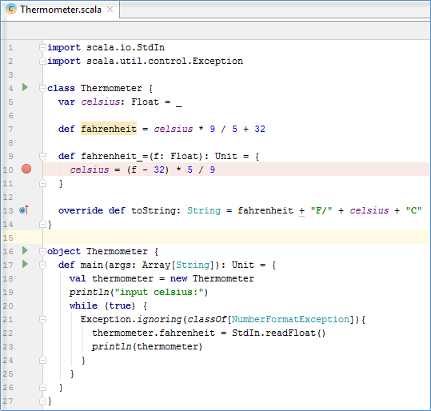
Task: Click line number 22 in the gutter
Action: pyautogui.click(x=8, y=333)
